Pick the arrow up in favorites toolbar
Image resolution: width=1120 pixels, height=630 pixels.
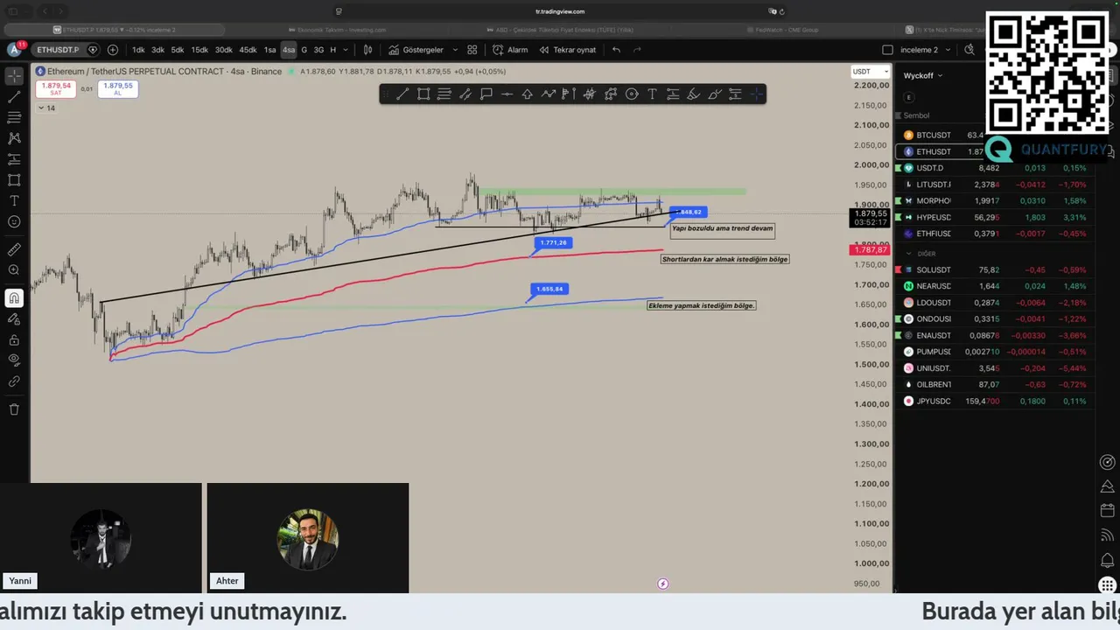tap(528, 94)
